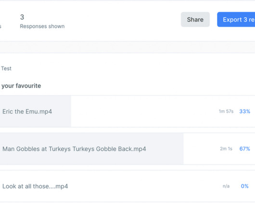Click the n/a duration label

click(226, 186)
